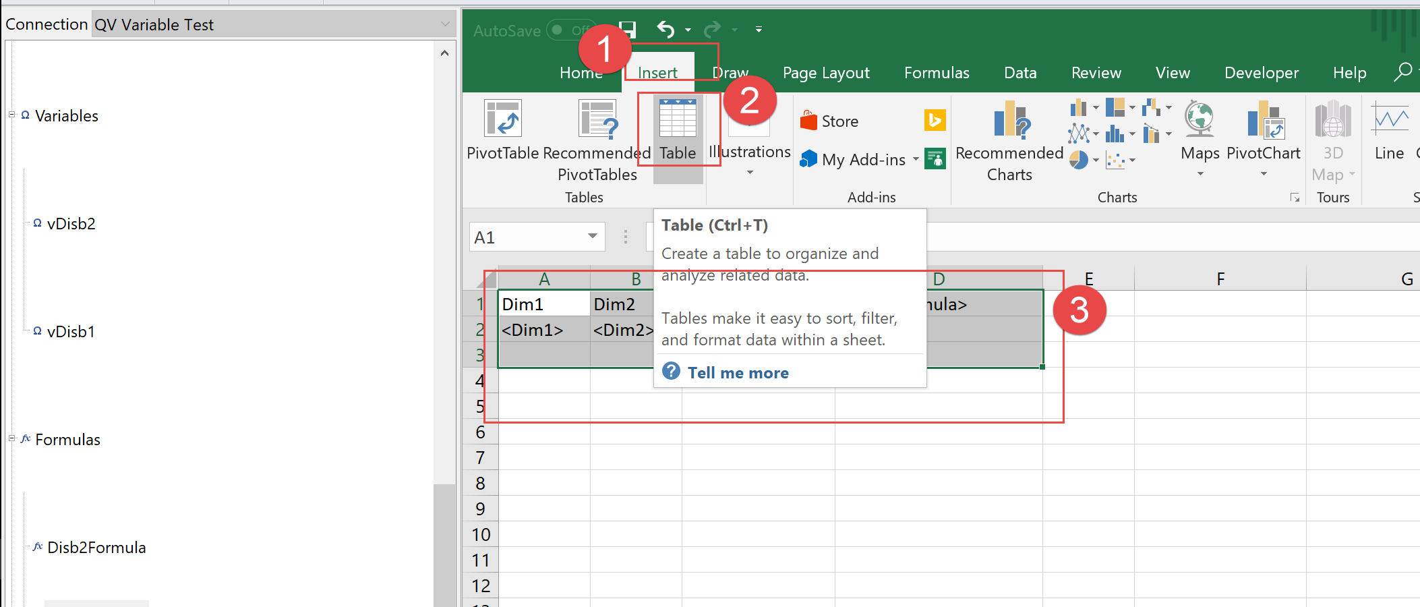Switch to the Review tab
Screen dimensions: 1420x607
(x=1096, y=73)
